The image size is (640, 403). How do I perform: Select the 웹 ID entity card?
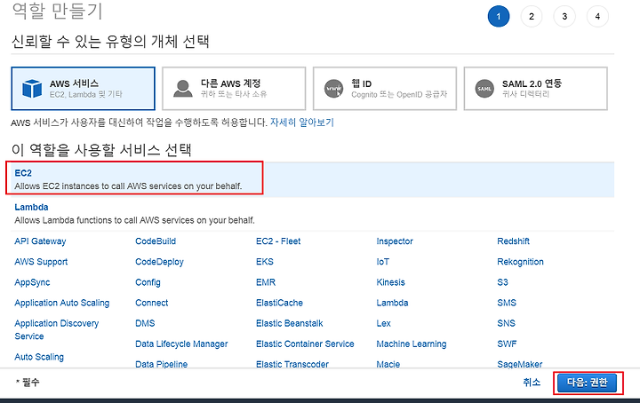(x=385, y=89)
